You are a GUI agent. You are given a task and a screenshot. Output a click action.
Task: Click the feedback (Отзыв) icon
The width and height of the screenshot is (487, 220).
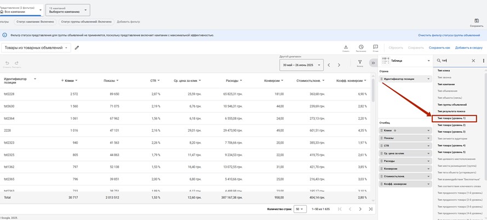pos(375,47)
